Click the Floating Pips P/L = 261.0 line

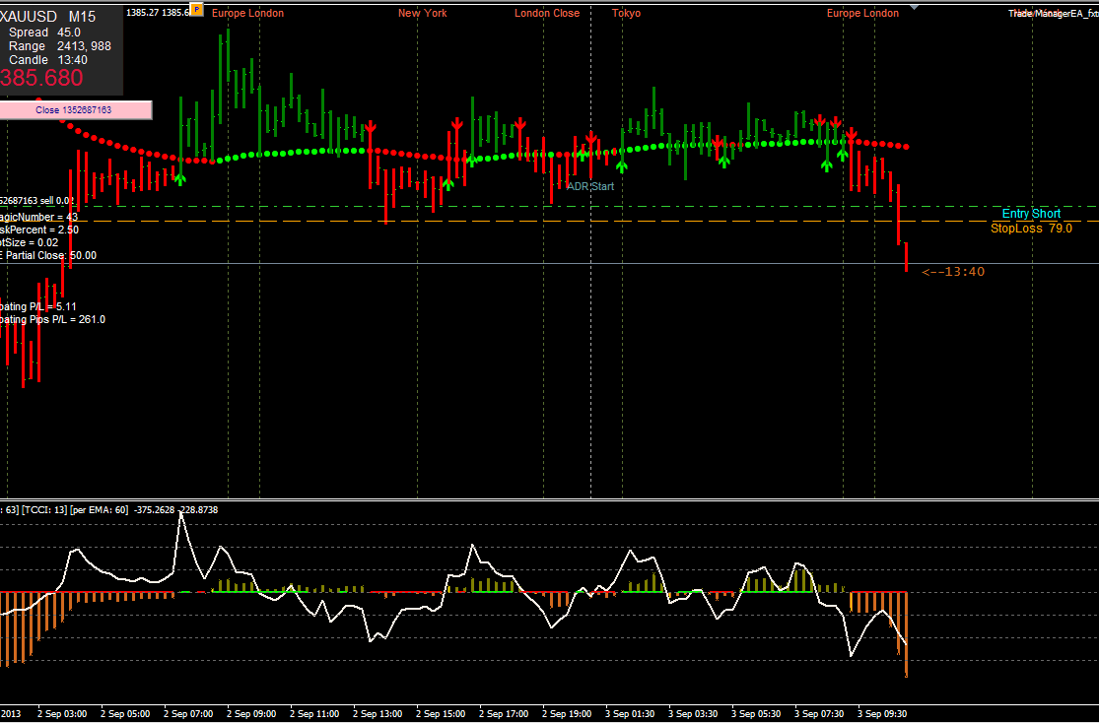point(52,319)
